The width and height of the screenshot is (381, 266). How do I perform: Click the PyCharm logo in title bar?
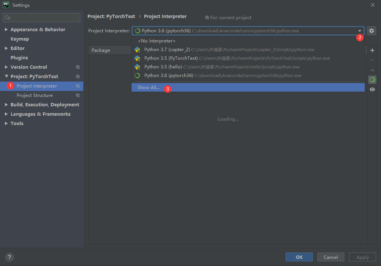(x=5, y=5)
